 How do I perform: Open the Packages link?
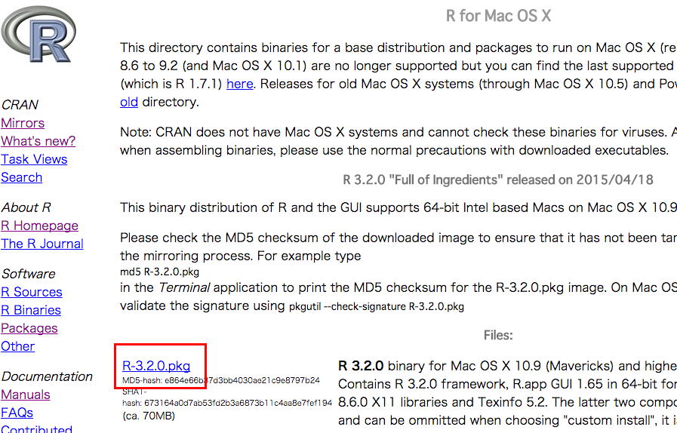tap(29, 329)
